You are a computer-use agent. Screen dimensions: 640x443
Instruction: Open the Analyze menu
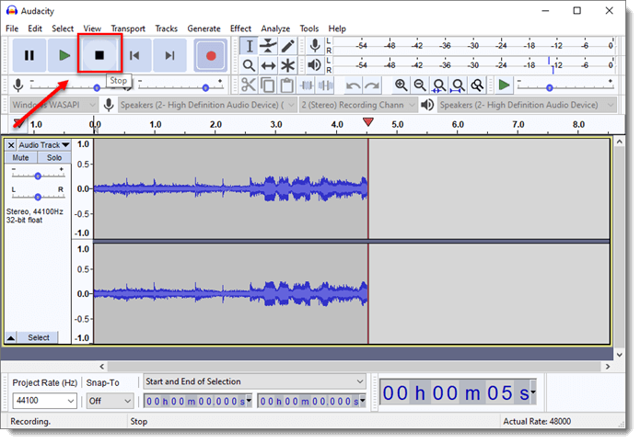(x=275, y=28)
